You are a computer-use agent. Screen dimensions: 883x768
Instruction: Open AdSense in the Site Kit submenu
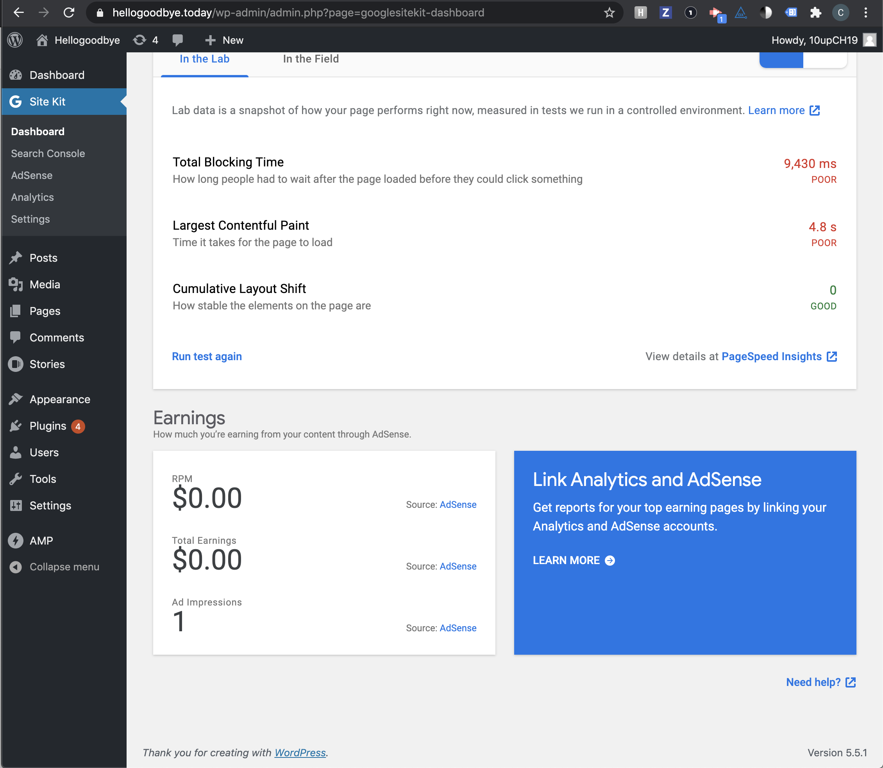[x=32, y=175]
